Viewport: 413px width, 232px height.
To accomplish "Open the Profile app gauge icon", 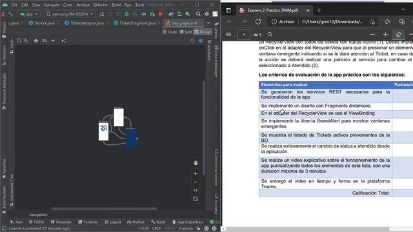I will pyautogui.click(x=143, y=14).
